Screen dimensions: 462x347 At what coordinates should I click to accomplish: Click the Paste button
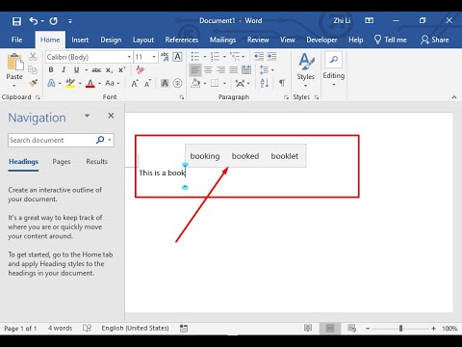[14, 70]
